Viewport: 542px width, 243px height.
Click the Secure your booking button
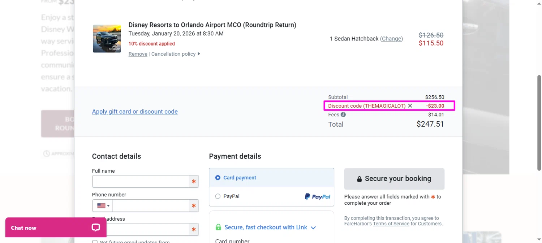point(394,179)
